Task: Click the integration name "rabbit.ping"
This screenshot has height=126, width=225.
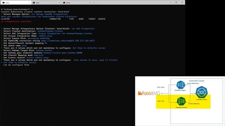Action: [45, 36]
